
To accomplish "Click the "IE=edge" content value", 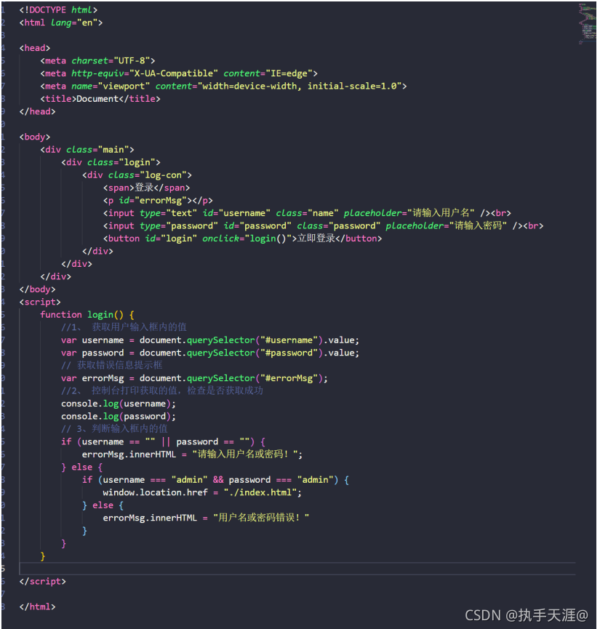I will [x=289, y=73].
